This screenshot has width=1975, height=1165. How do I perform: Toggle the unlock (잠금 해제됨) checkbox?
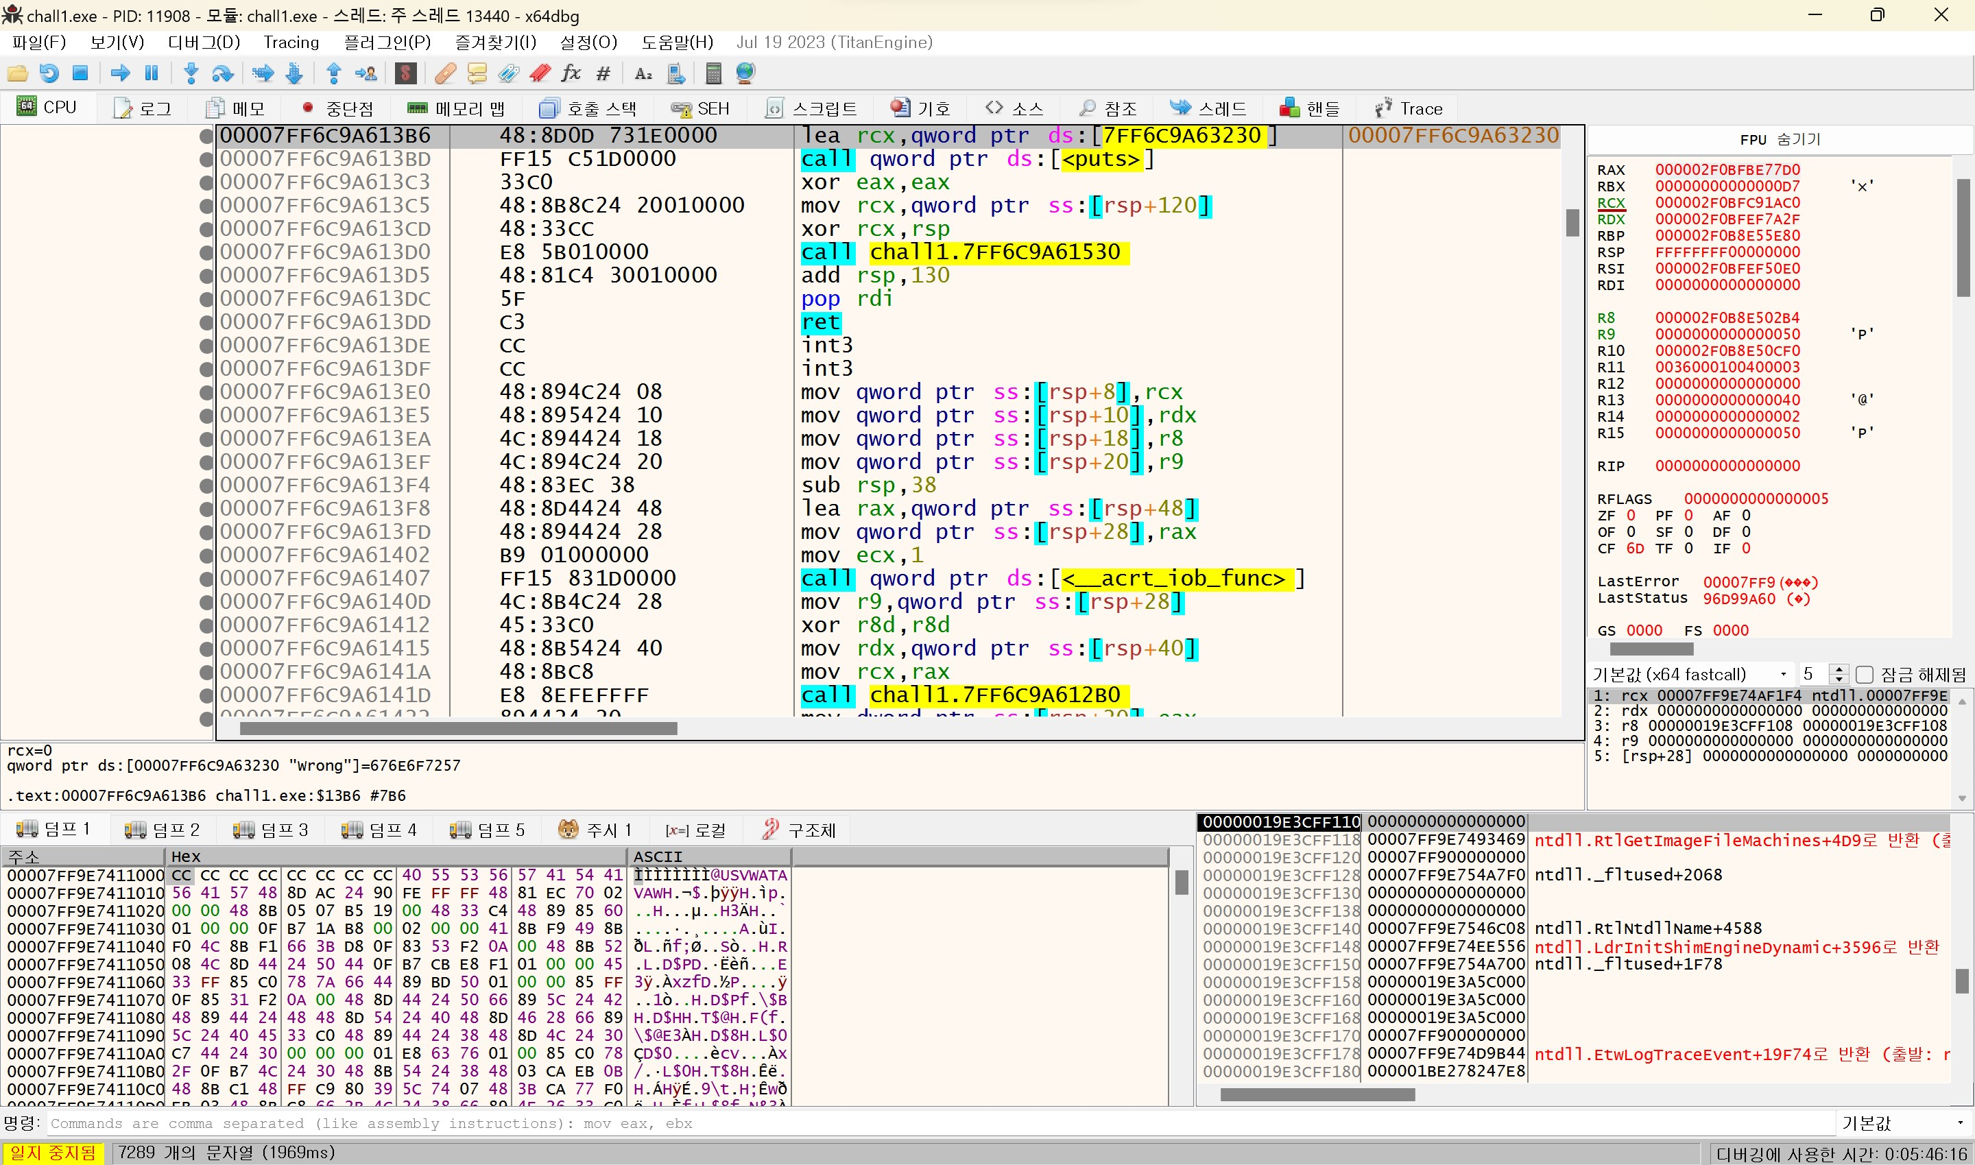pyautogui.click(x=1865, y=674)
